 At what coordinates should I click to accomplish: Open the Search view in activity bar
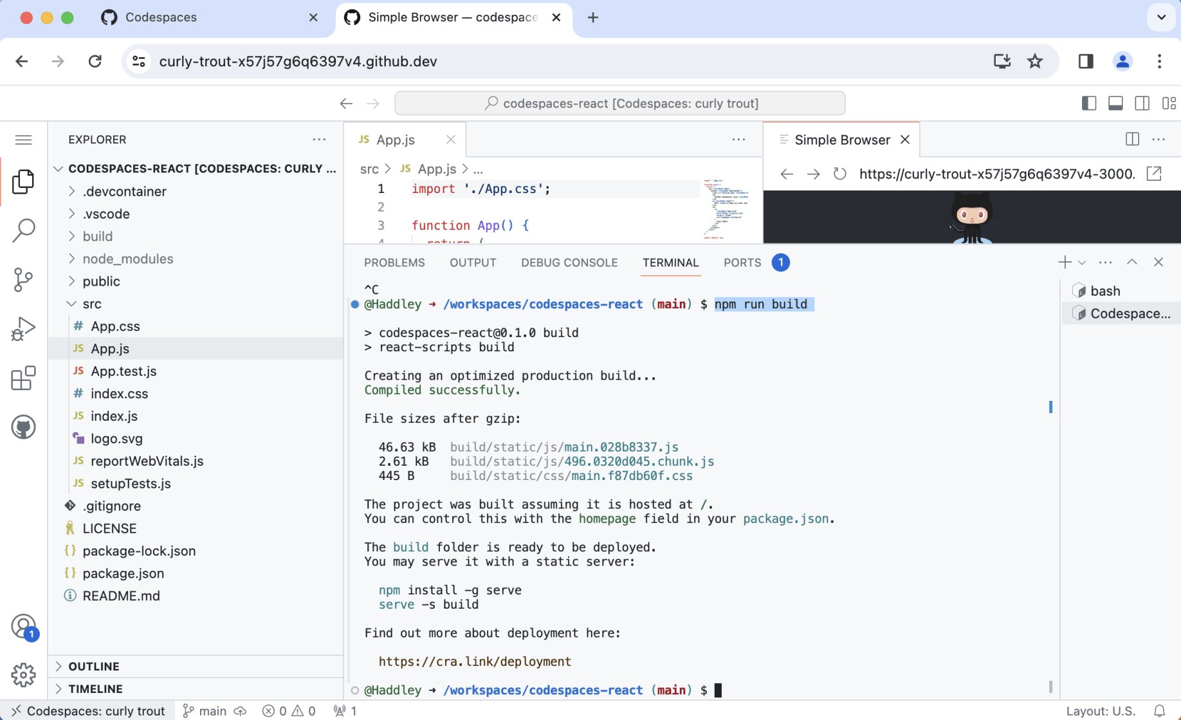24,230
